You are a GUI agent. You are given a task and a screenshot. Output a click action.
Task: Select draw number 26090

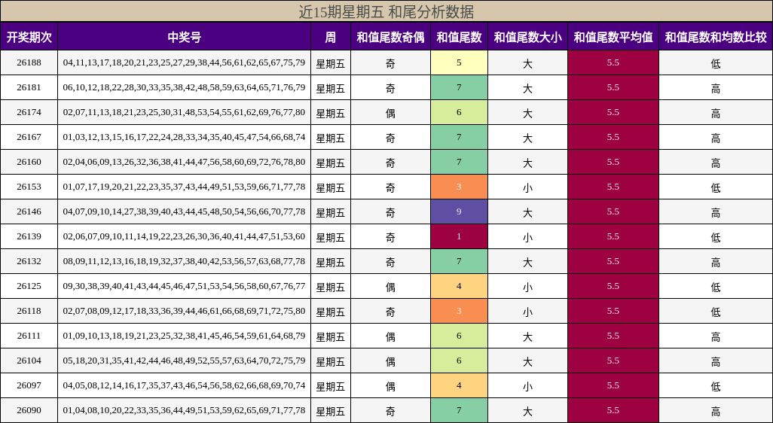tap(29, 410)
